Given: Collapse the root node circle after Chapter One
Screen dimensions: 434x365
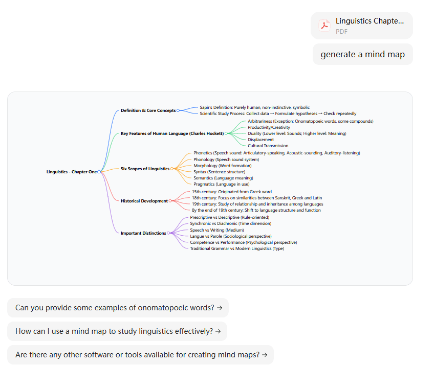Looking at the screenshot, I should (x=99, y=172).
